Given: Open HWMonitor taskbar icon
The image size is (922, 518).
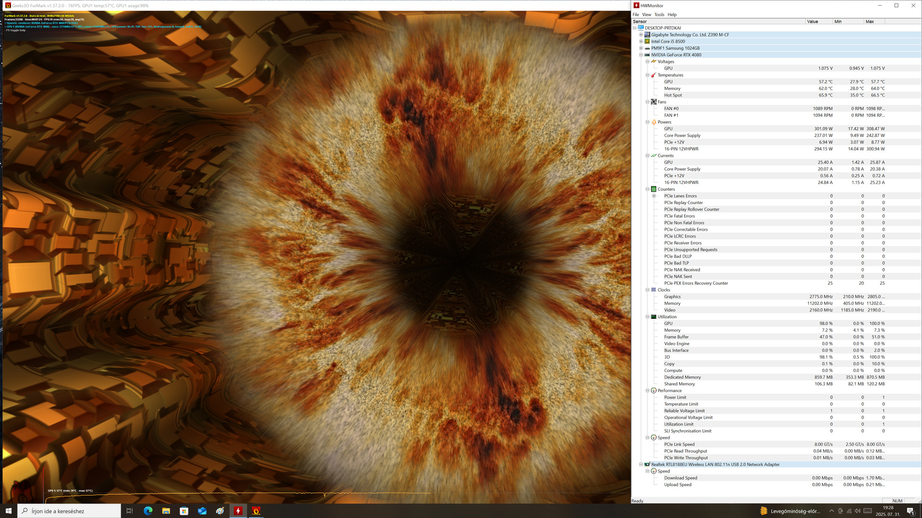Looking at the screenshot, I should (238, 511).
